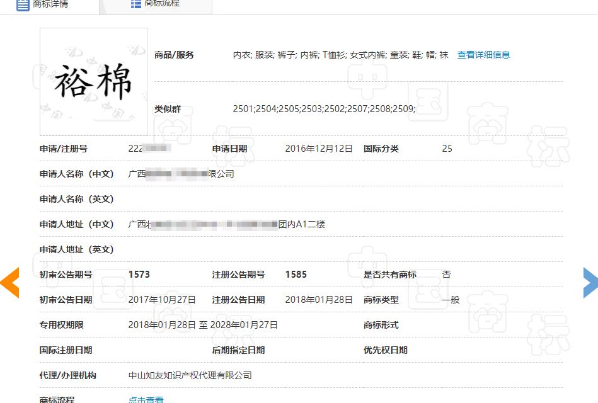Select preliminary announcement number 1573

click(141, 275)
